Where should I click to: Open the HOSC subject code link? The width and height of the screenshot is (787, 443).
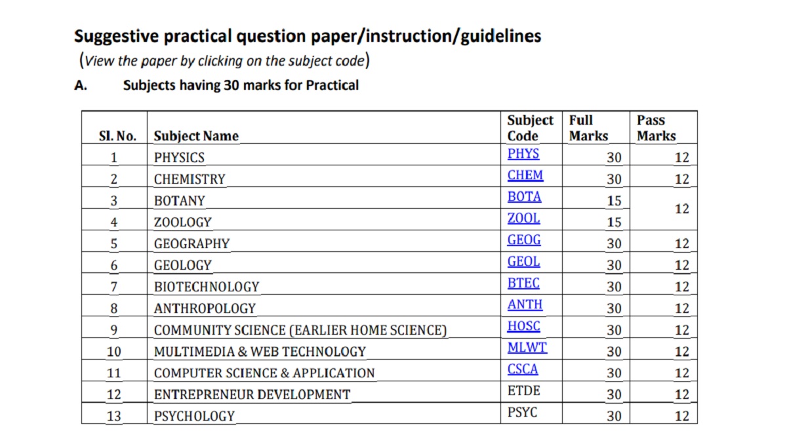523,326
